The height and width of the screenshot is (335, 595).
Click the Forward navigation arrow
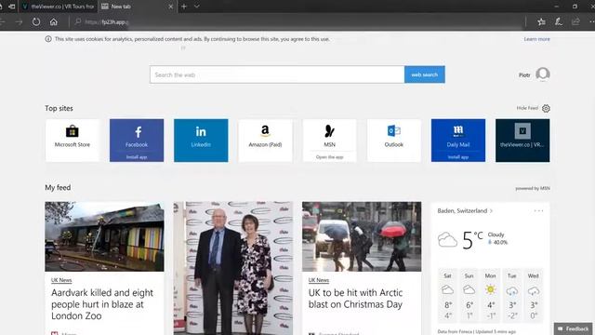pos(19,22)
